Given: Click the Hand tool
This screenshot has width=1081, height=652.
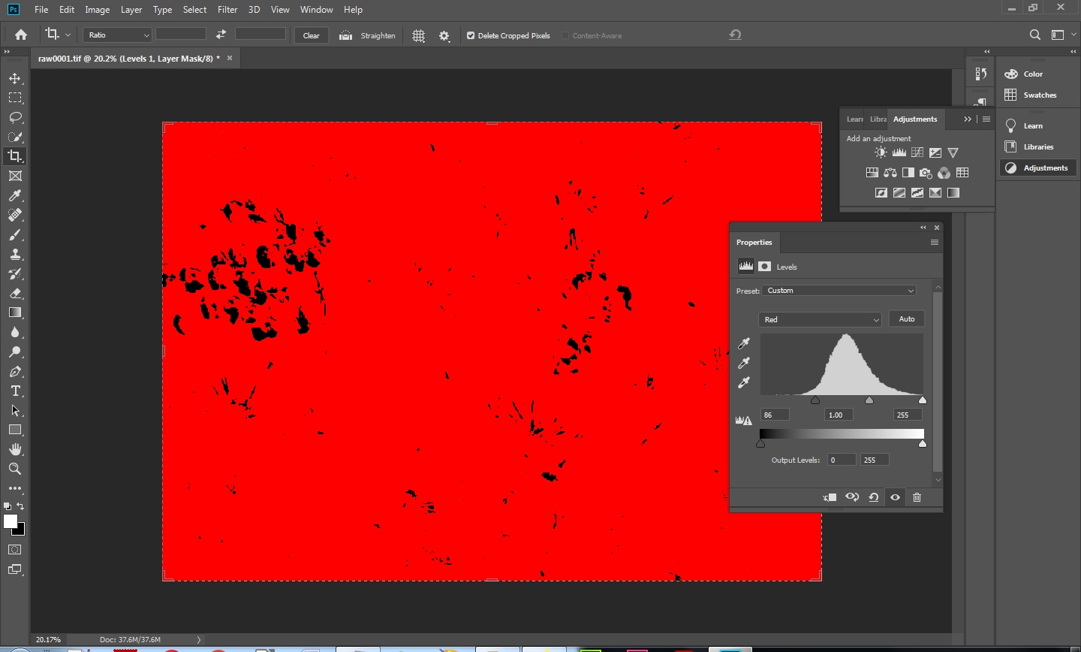Looking at the screenshot, I should point(15,449).
